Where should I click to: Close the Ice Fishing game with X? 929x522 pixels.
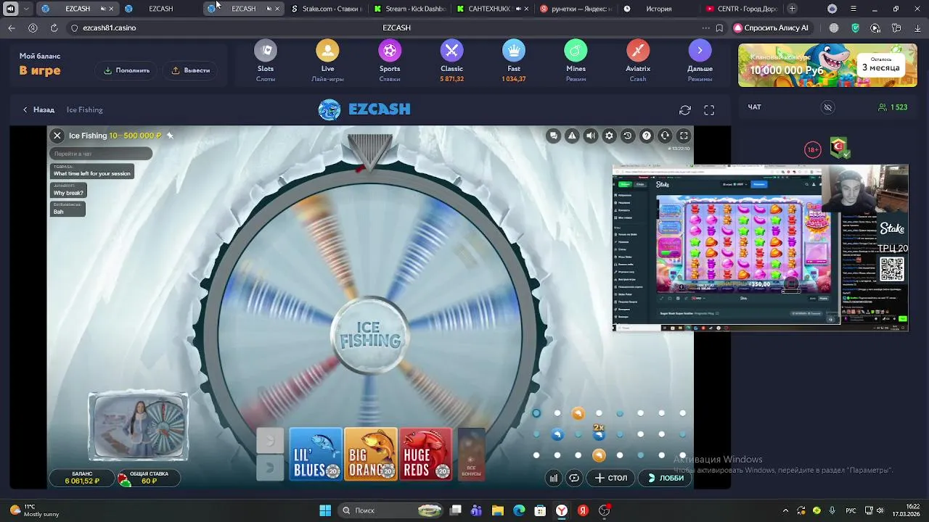[57, 136]
